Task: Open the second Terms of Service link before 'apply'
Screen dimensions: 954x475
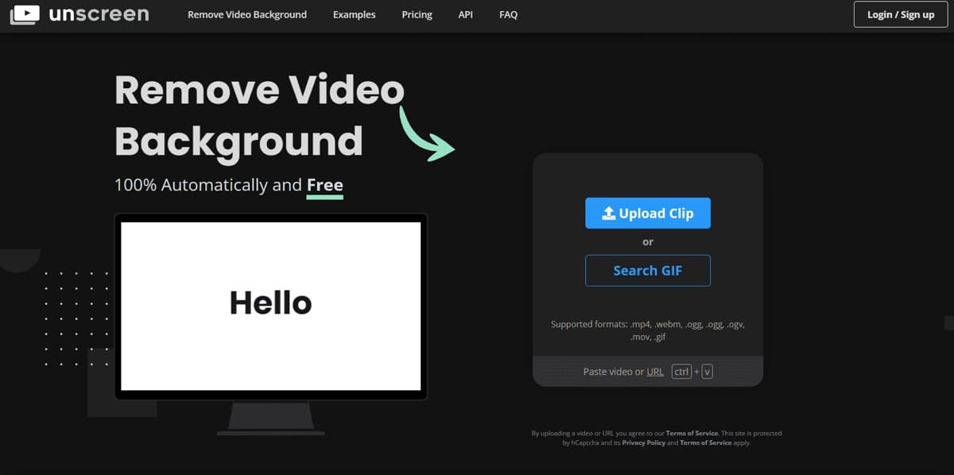Action: 706,442
